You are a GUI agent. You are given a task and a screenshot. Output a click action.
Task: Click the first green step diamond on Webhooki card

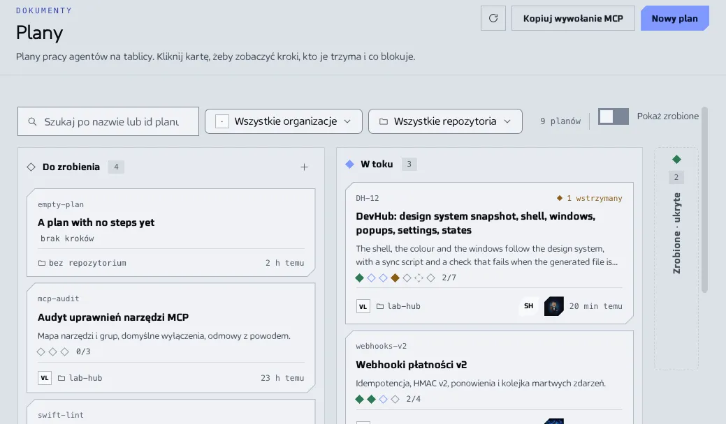pyautogui.click(x=359, y=399)
